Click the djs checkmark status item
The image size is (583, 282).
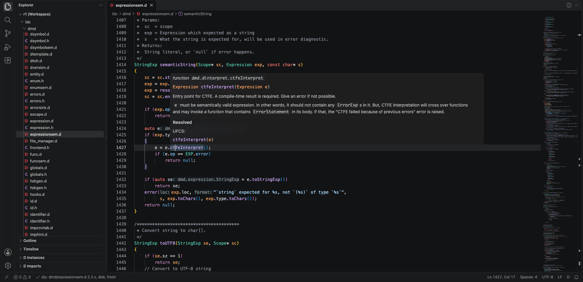point(76,277)
